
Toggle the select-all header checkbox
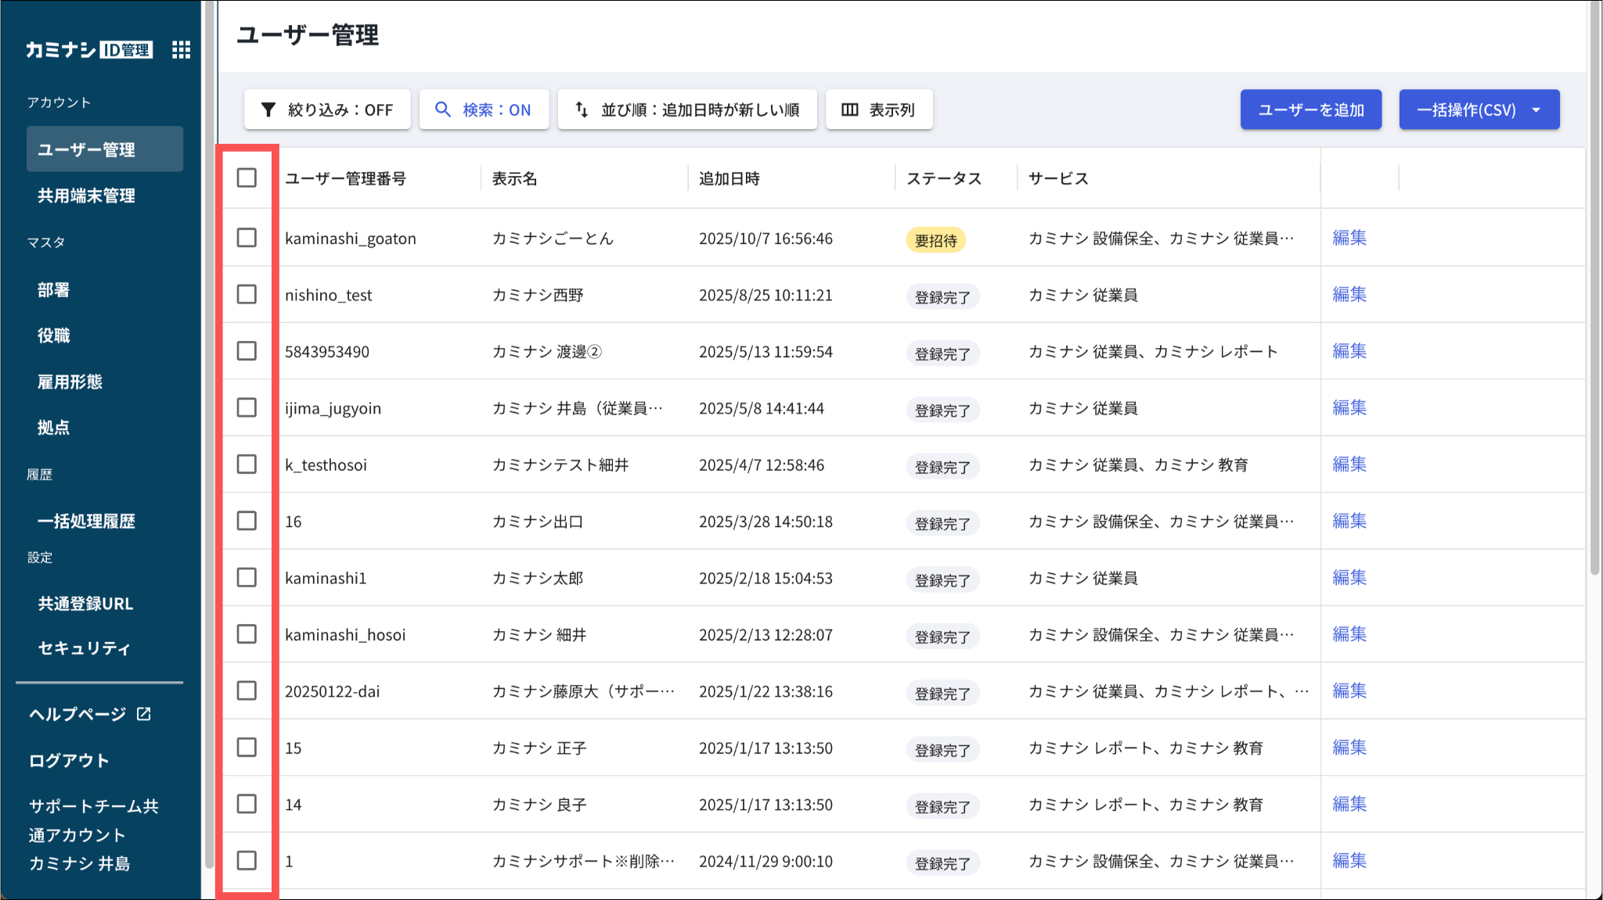point(247,178)
